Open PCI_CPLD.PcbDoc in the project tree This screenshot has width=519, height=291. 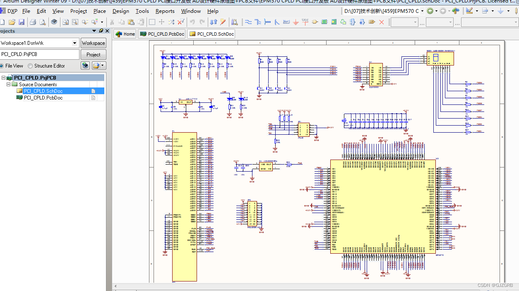click(x=43, y=98)
